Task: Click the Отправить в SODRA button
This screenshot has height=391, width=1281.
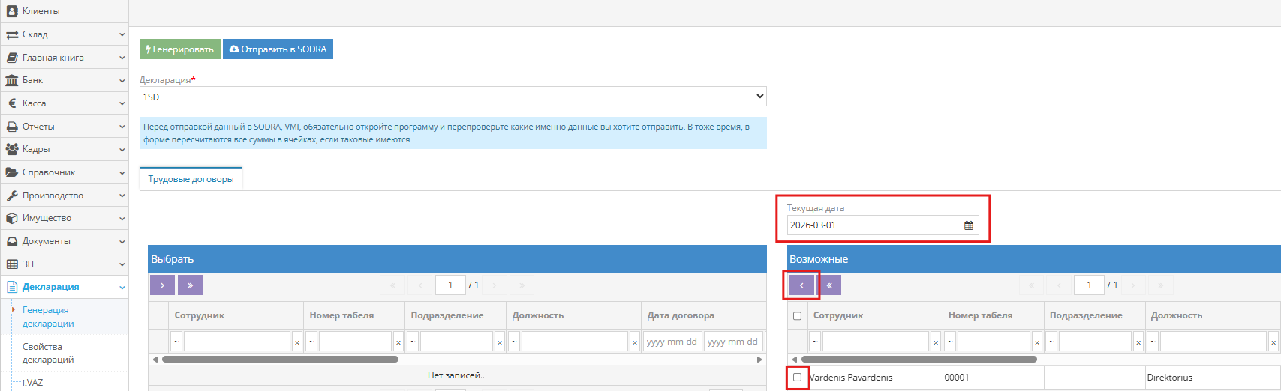Action: pyautogui.click(x=278, y=49)
